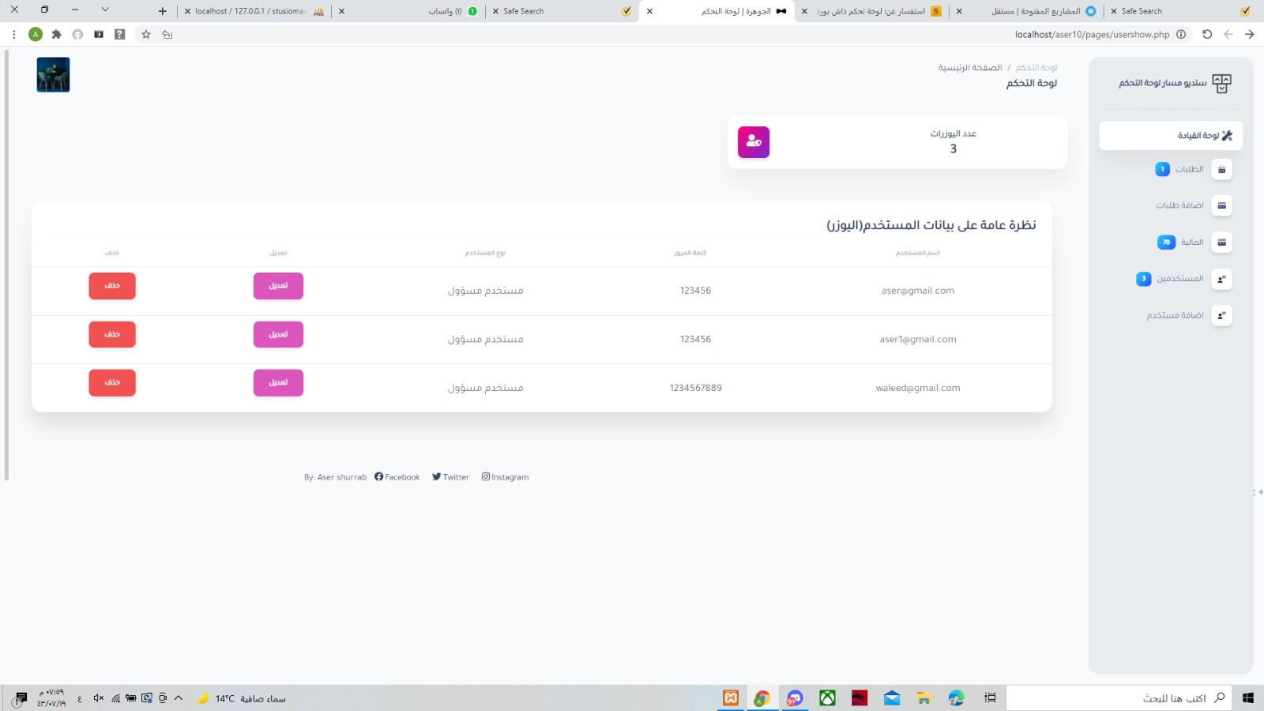The image size is (1264, 711).
Task: Open the Instagram icon in the footer
Action: [486, 476]
